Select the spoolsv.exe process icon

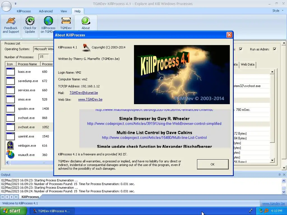coord(10,109)
